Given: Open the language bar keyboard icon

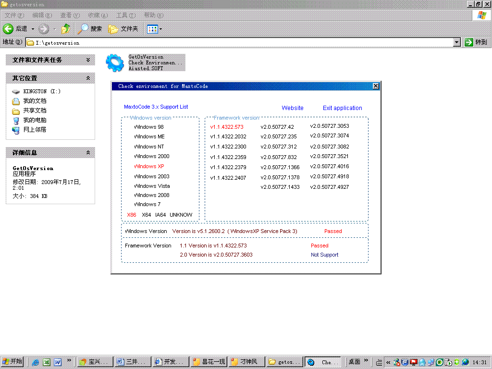Looking at the screenshot, I should point(379,362).
